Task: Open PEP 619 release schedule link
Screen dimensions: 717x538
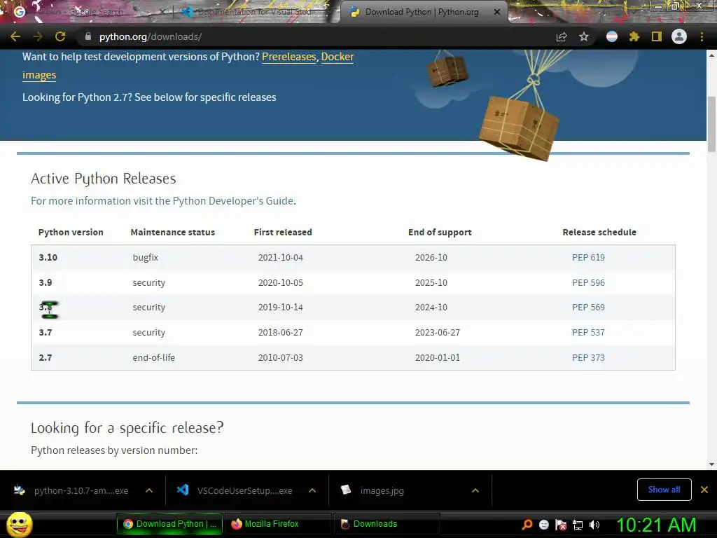Action: click(x=588, y=258)
